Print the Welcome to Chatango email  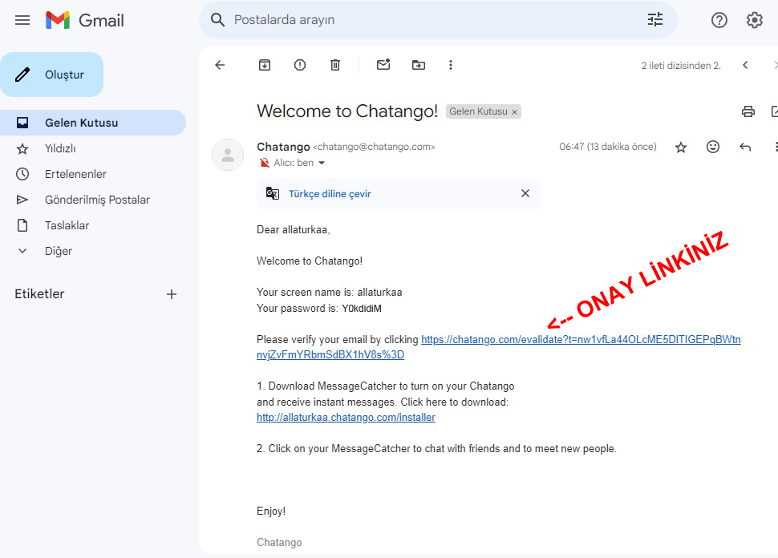(x=748, y=111)
